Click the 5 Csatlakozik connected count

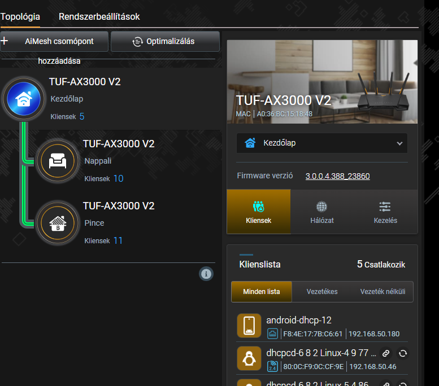coord(381,264)
